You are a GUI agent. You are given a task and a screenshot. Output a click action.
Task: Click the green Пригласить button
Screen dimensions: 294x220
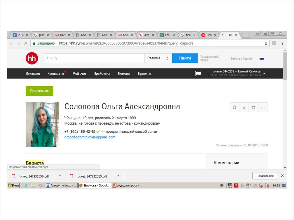39,91
